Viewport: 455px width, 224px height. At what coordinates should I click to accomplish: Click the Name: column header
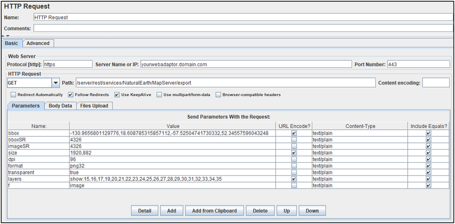pos(38,126)
